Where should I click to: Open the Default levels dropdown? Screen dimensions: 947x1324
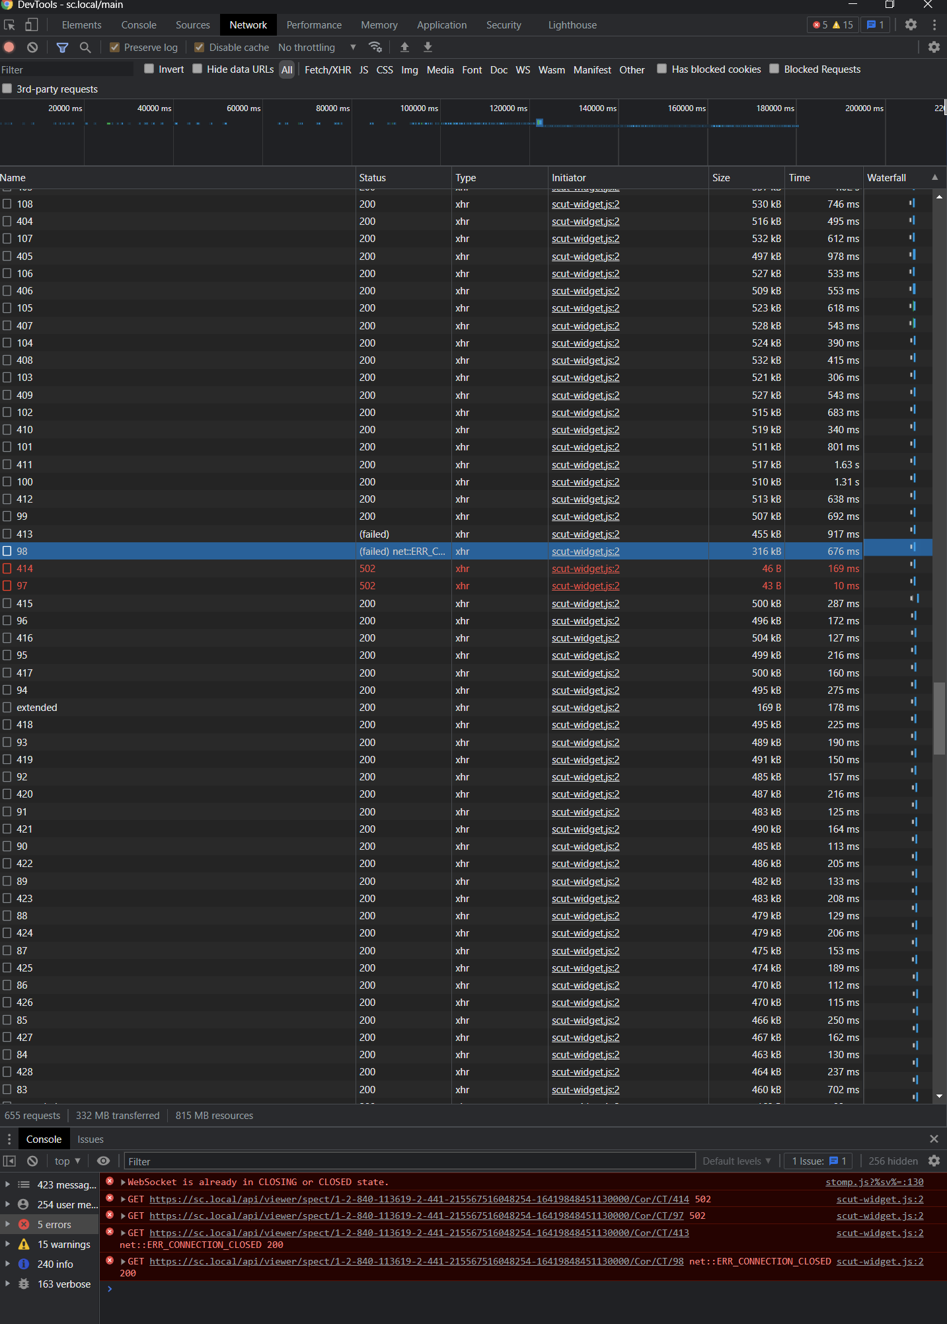737,1161
